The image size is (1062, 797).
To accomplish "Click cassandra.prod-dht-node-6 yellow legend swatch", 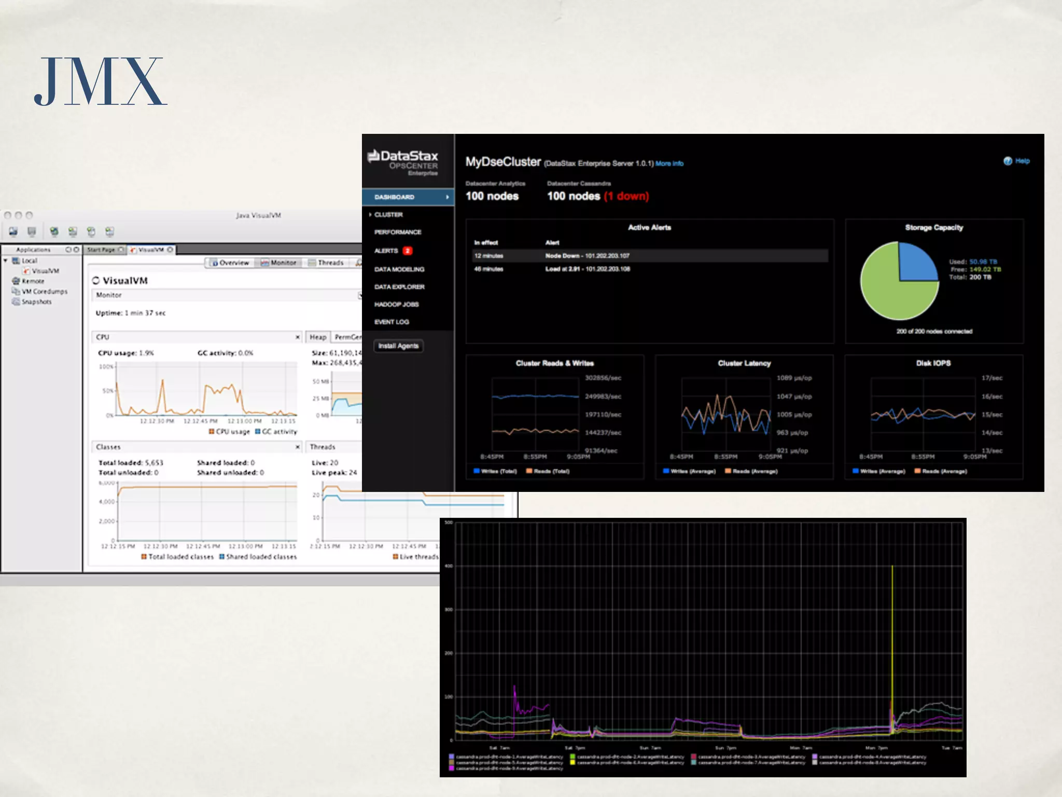I will (x=573, y=762).
